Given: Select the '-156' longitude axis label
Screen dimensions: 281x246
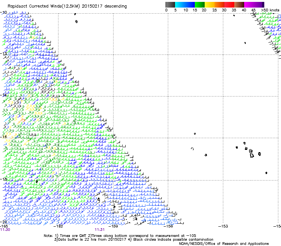Looking at the screenshot, I should 168,226.
